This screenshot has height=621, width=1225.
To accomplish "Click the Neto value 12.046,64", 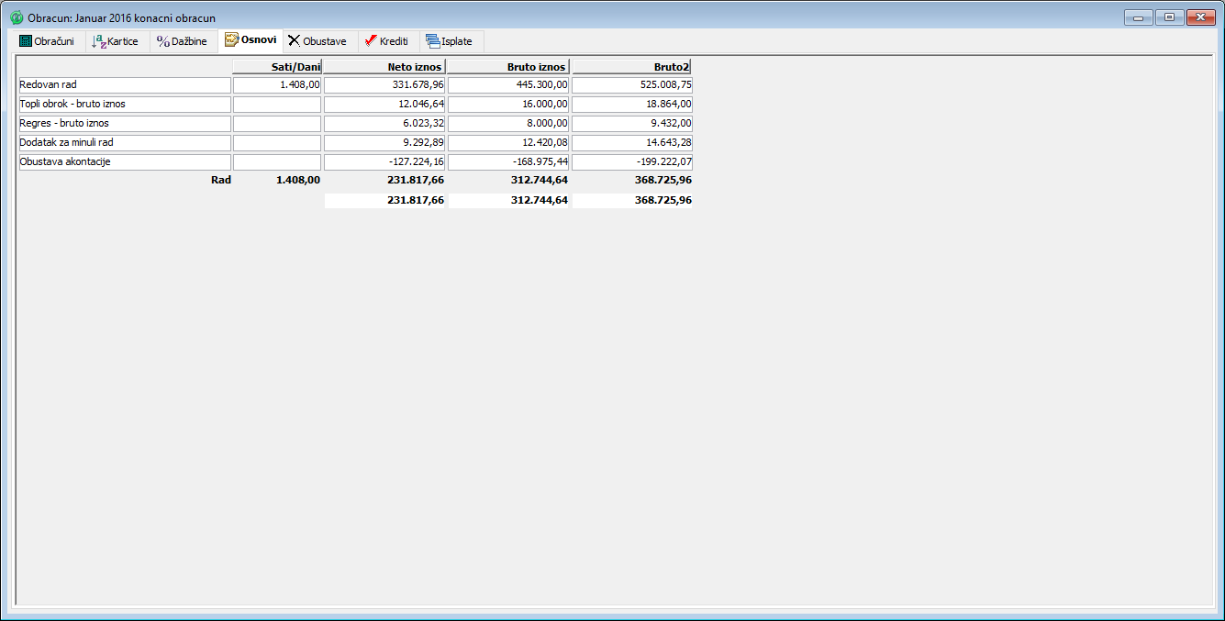I will [384, 104].
